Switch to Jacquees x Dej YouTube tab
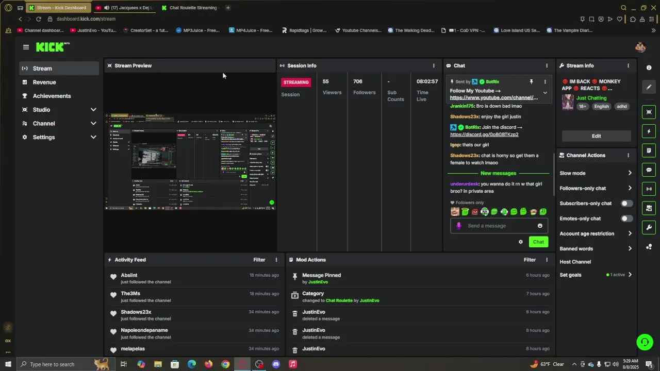 125,8
